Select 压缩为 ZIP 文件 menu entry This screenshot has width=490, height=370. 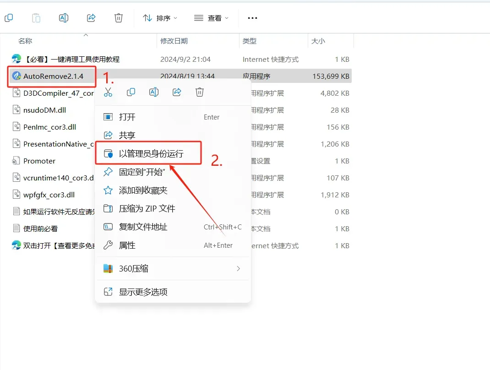[173, 208]
